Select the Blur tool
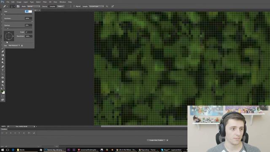270x152 pixels. click(x=3, y=59)
